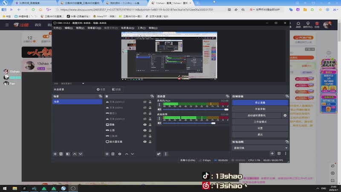Screen dimensions: 341x192
Task: Open virtual camera settings gear
Action: click(x=285, y=115)
